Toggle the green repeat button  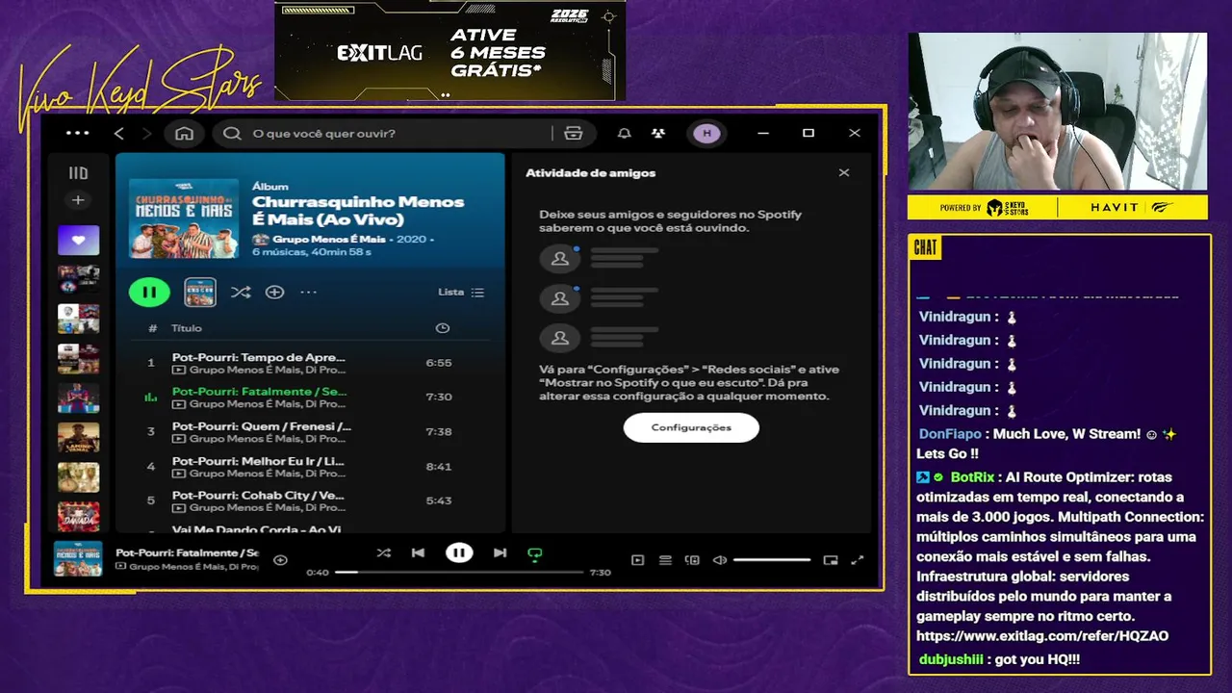[x=535, y=553]
